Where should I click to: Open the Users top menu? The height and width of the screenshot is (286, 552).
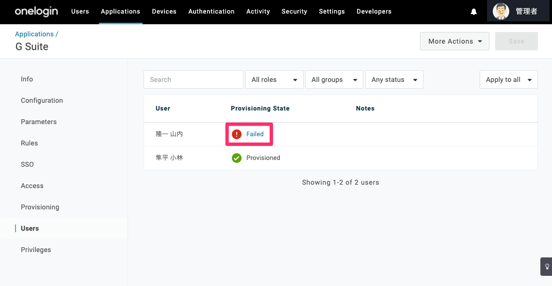pos(80,12)
